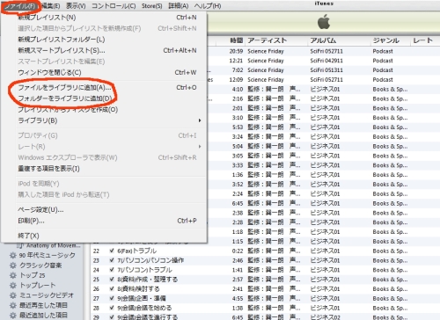Open the トップ 25 smart playlist
Viewport: 440px width, 320px height.
click(x=33, y=275)
